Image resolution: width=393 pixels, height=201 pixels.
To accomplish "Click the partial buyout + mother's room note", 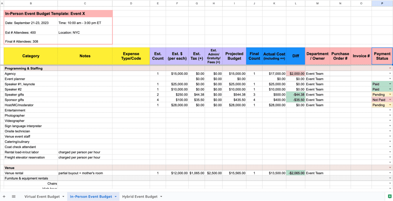I will 85,173.
